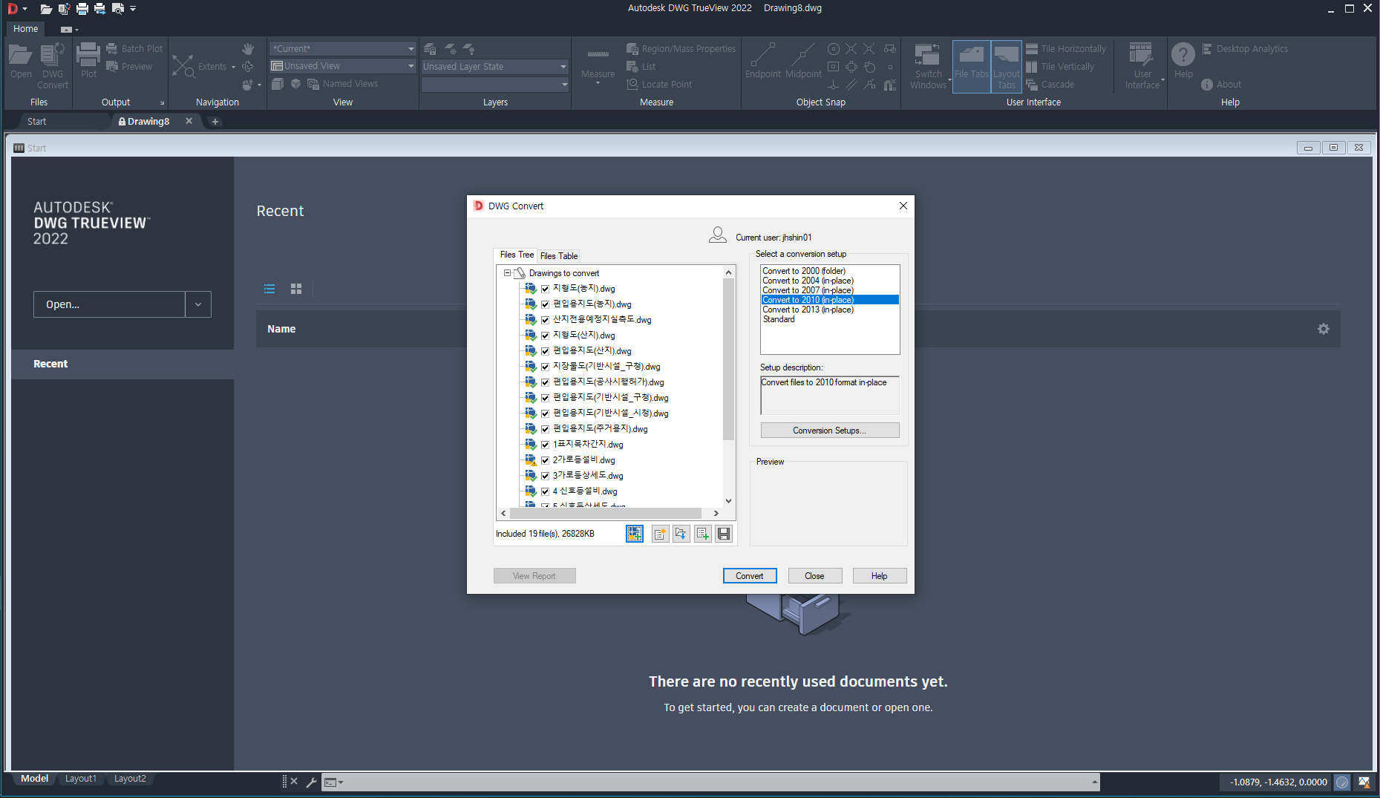1380x798 pixels.
Task: Switch to the Files Tree tab
Action: 517,255
